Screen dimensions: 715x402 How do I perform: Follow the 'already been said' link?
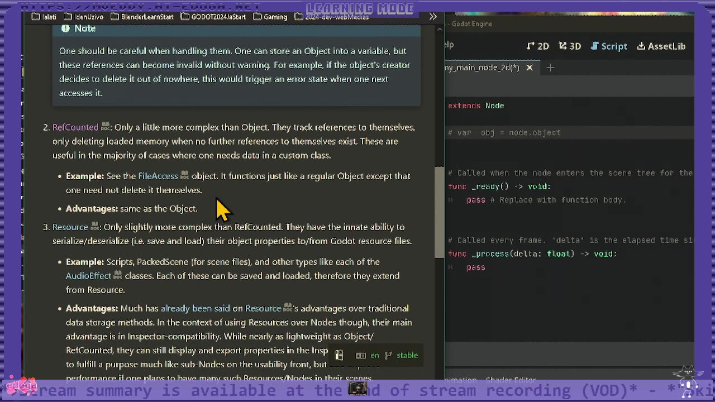pyautogui.click(x=196, y=308)
